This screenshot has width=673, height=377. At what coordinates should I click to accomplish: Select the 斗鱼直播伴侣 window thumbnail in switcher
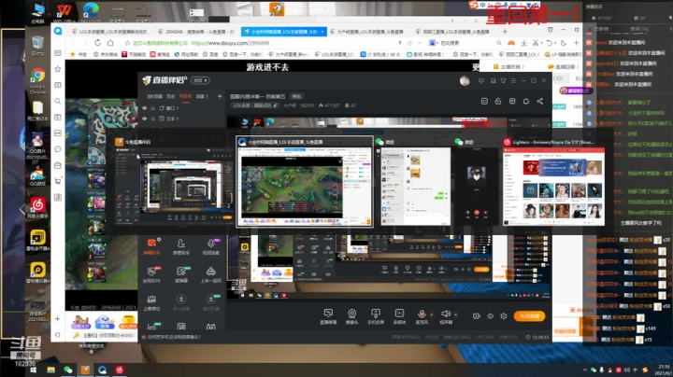[175, 181]
